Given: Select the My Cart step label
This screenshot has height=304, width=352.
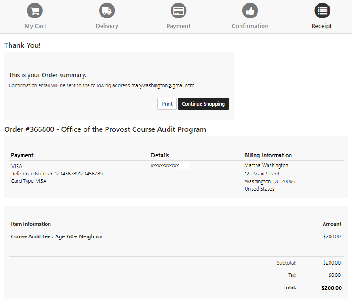Looking at the screenshot, I should coord(35,26).
